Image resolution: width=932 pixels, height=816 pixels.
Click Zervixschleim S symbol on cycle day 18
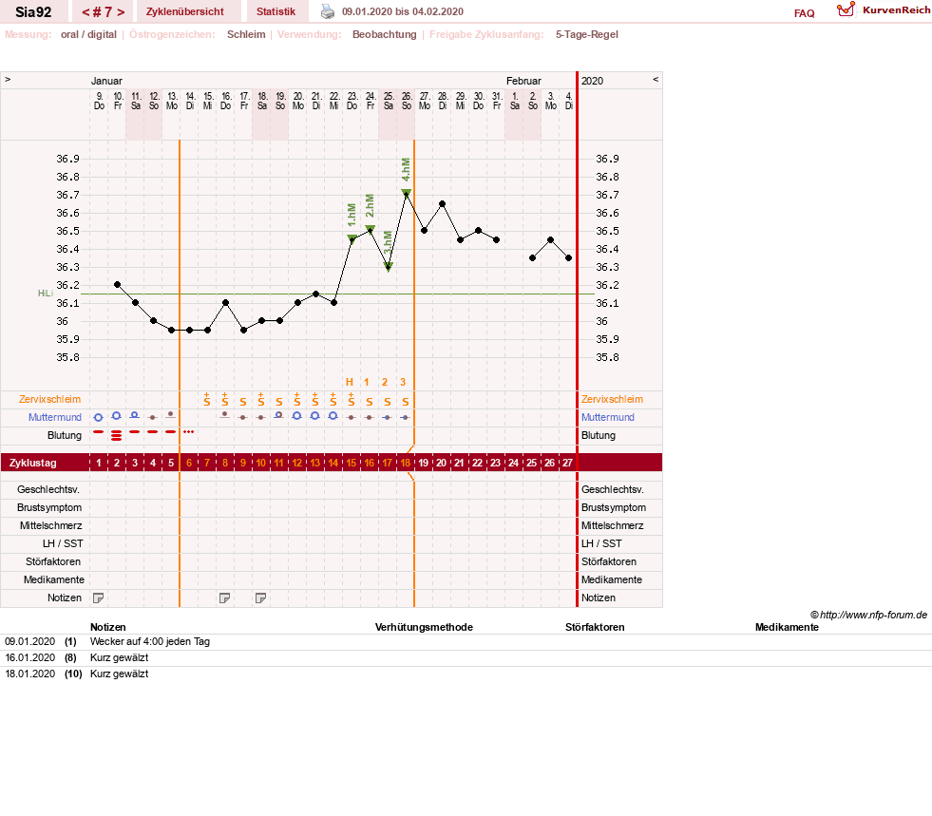(x=406, y=402)
